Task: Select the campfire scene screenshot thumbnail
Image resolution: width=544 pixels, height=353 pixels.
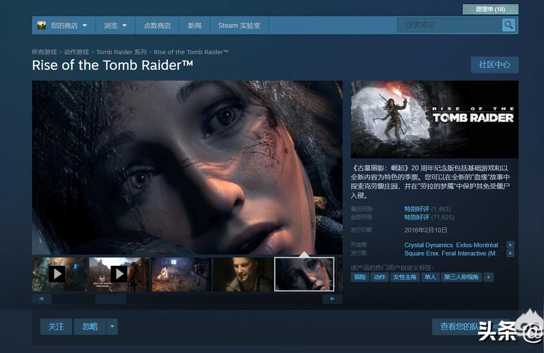Action: pyautogui.click(x=181, y=274)
